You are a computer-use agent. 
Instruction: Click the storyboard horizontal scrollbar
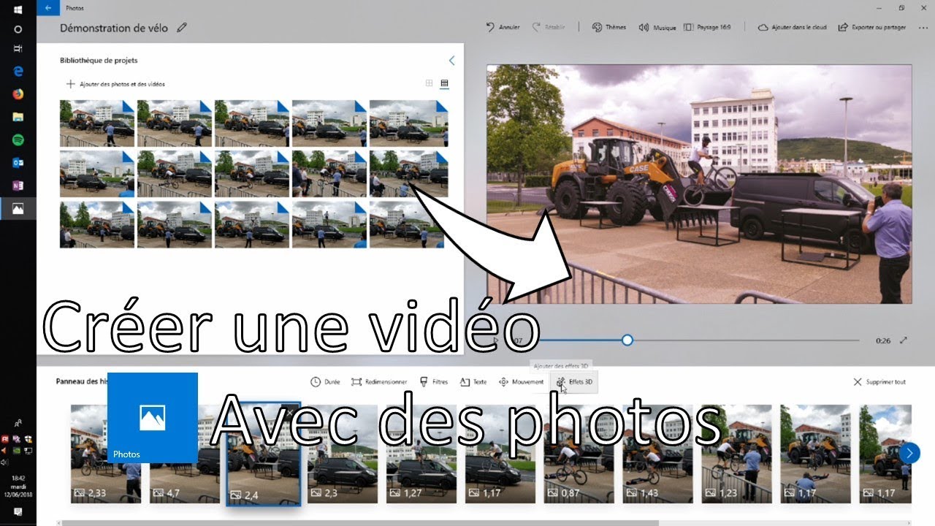coord(359,522)
